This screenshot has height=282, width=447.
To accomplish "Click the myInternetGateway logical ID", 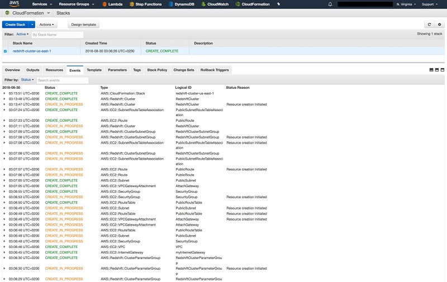I will [191, 252].
